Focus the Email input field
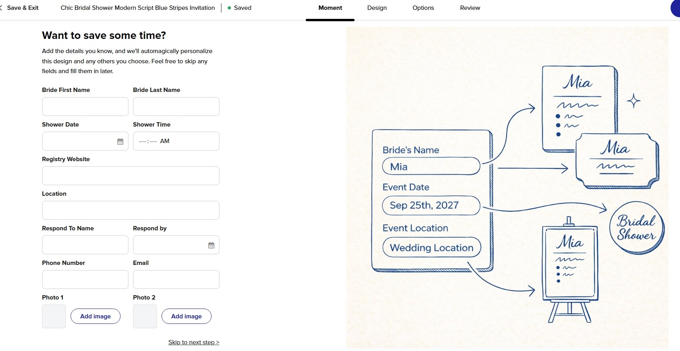This screenshot has width=680, height=351. click(x=176, y=279)
